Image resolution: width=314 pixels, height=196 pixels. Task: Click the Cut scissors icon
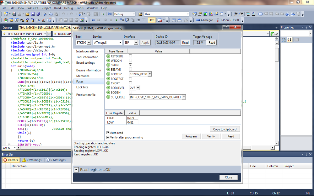pos(45,14)
